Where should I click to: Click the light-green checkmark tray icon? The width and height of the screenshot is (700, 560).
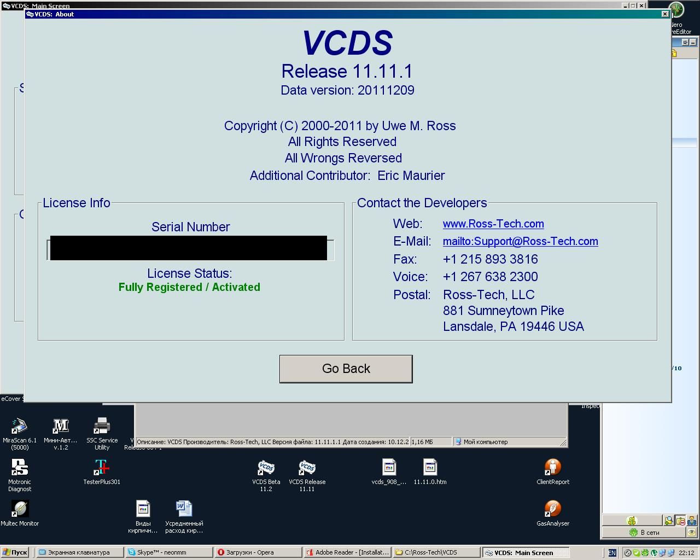(x=637, y=553)
